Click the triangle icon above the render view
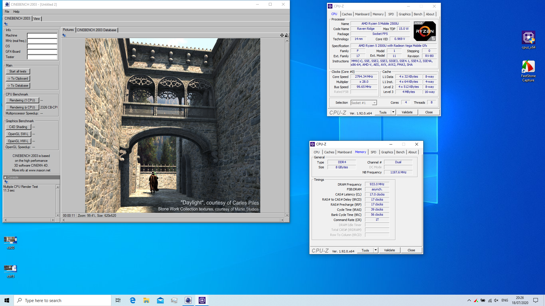 click(287, 35)
